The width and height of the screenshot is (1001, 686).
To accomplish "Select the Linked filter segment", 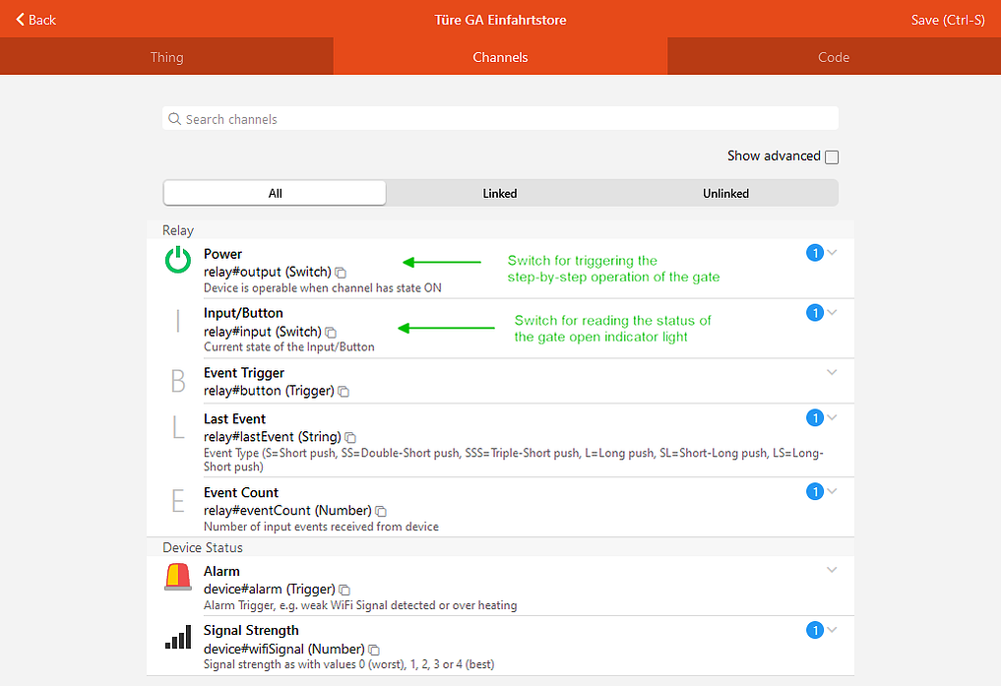I will (x=500, y=193).
